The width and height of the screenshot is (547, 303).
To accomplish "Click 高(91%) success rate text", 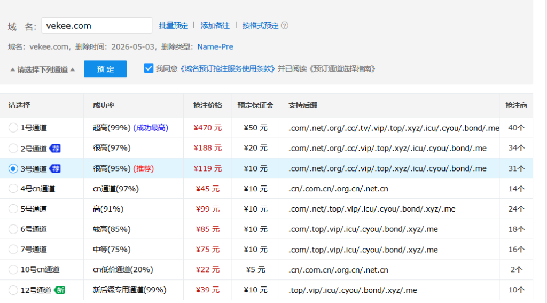I will (108, 209).
